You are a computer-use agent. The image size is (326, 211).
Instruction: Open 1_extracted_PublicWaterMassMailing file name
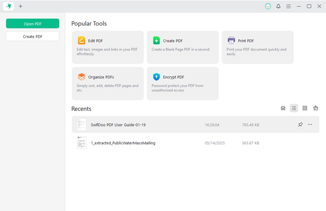point(123,143)
